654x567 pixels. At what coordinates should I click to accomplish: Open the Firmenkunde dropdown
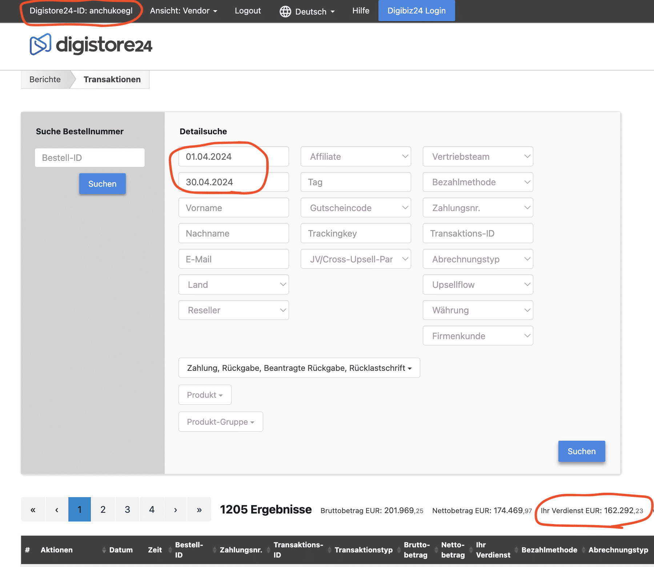point(478,336)
